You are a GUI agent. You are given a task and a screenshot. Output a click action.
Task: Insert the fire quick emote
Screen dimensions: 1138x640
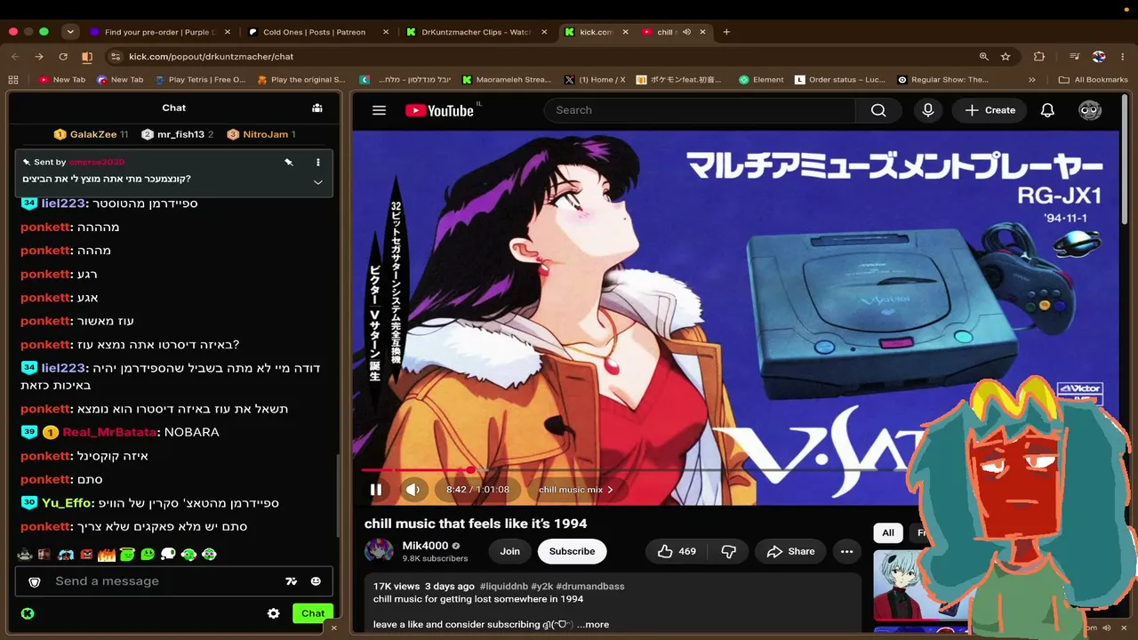point(107,555)
